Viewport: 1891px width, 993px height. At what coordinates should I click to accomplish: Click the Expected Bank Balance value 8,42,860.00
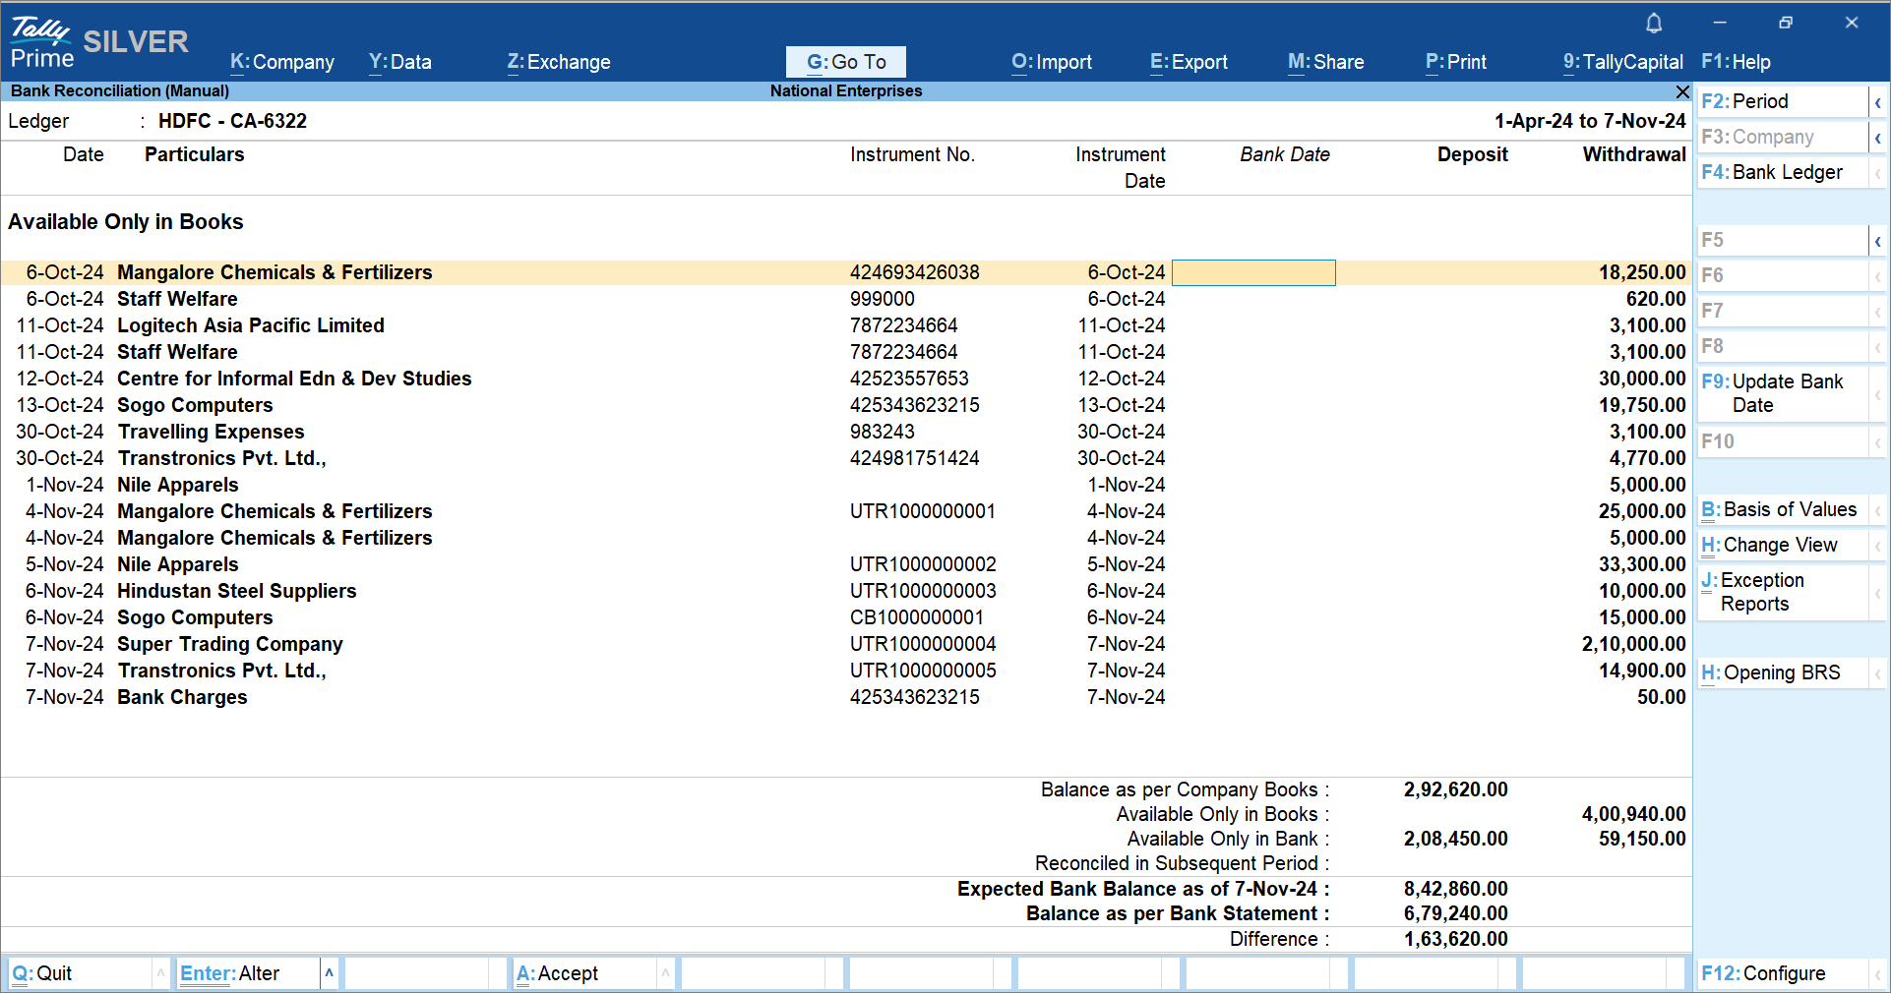click(x=1455, y=889)
